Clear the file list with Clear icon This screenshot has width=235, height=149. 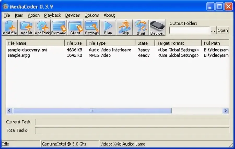click(75, 28)
